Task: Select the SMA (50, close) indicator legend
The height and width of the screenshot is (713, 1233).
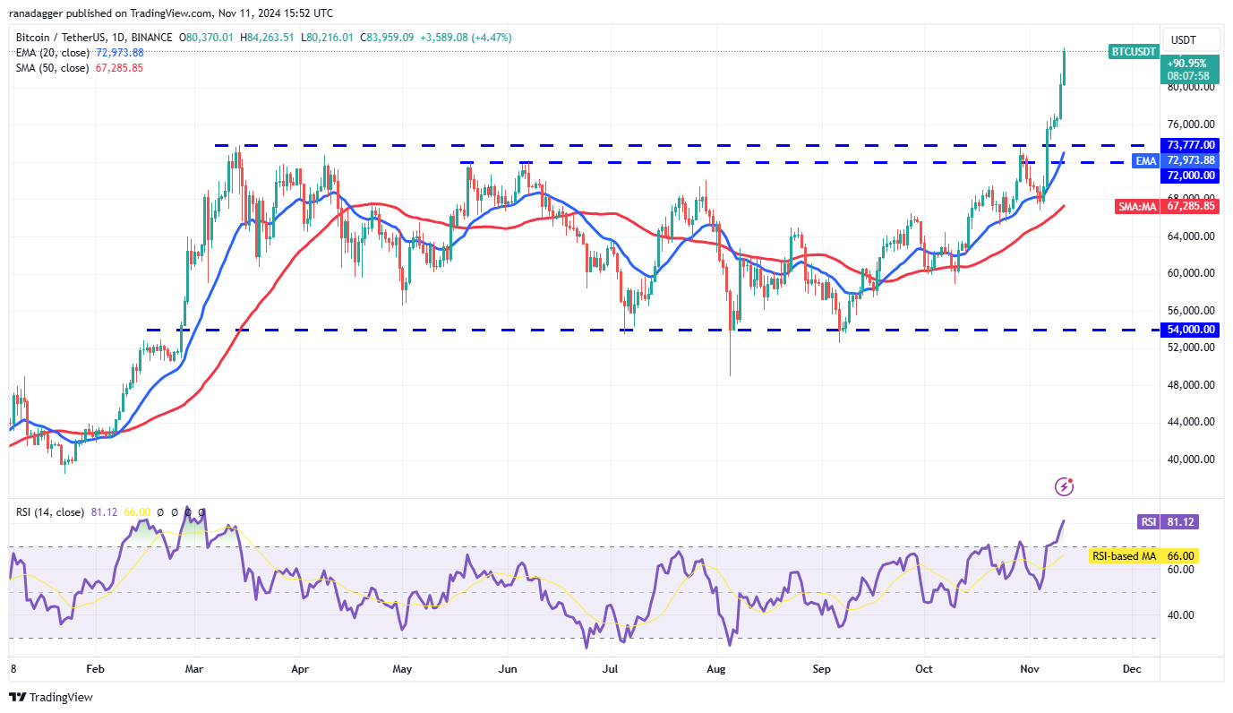Action: (x=52, y=68)
